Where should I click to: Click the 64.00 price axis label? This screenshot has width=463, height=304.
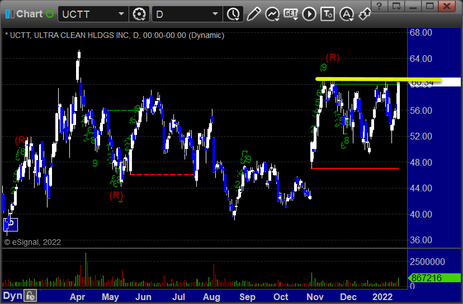[x=421, y=59]
